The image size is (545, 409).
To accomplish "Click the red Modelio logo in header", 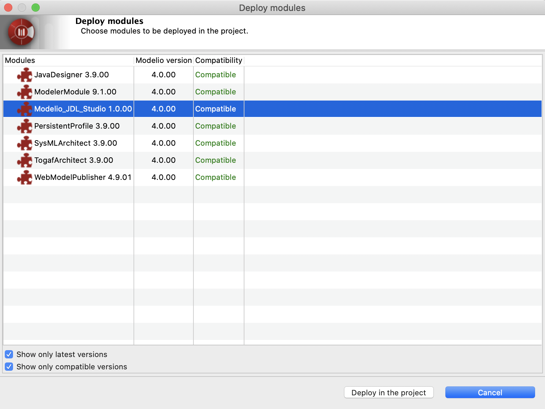I will coord(21,32).
